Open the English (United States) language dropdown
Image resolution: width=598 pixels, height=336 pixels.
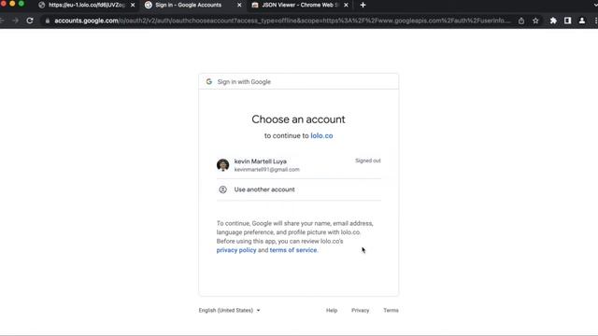(229, 310)
